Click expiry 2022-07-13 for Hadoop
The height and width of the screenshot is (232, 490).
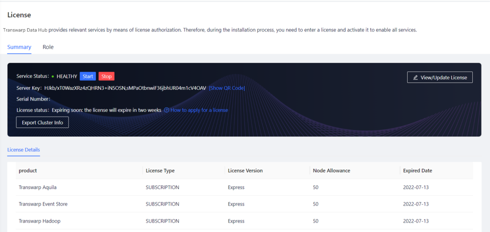[x=416, y=221]
